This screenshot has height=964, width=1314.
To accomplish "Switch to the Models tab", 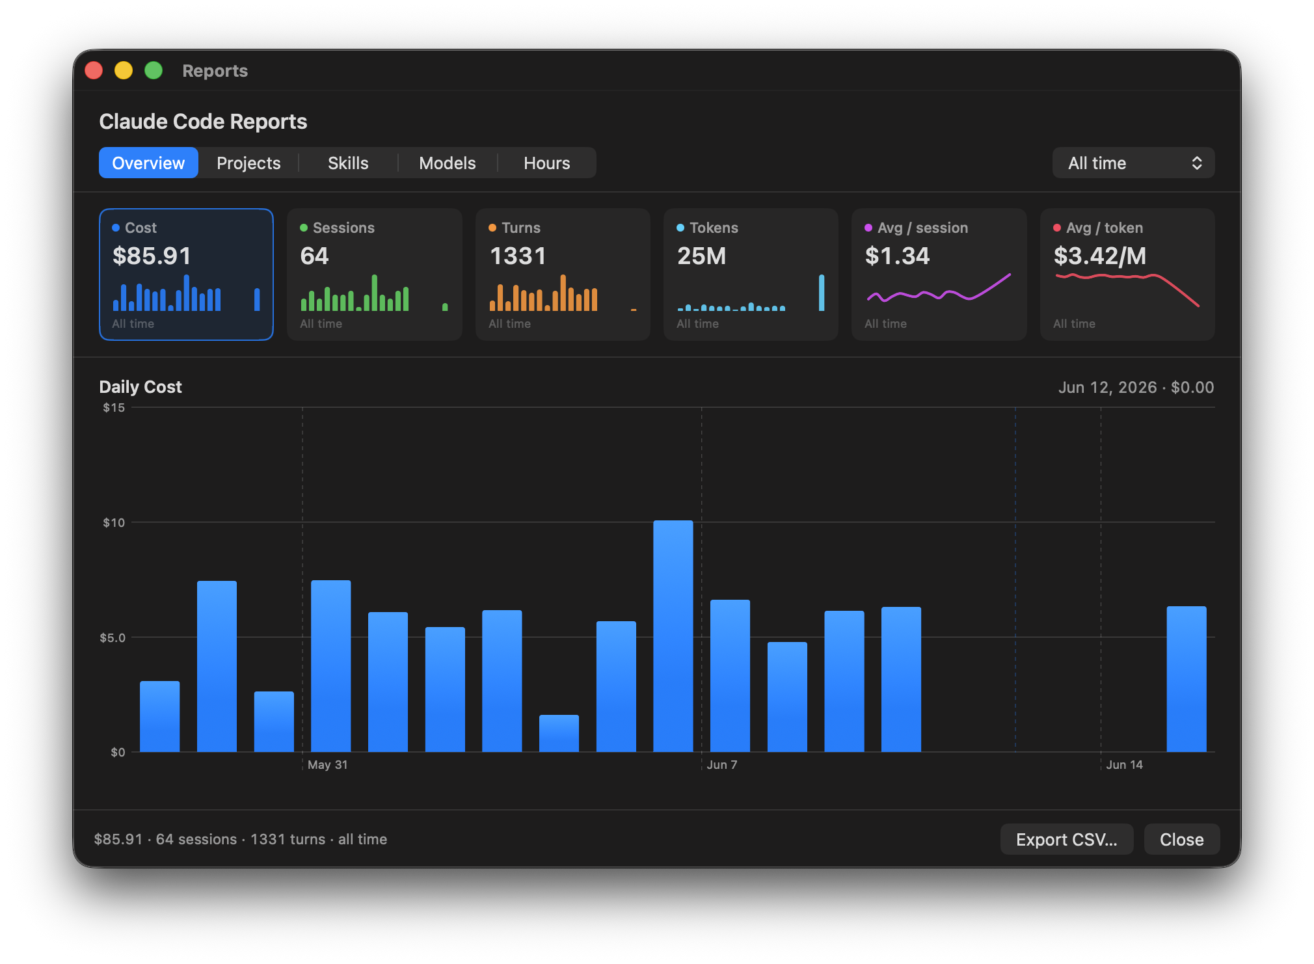I will (x=448, y=163).
